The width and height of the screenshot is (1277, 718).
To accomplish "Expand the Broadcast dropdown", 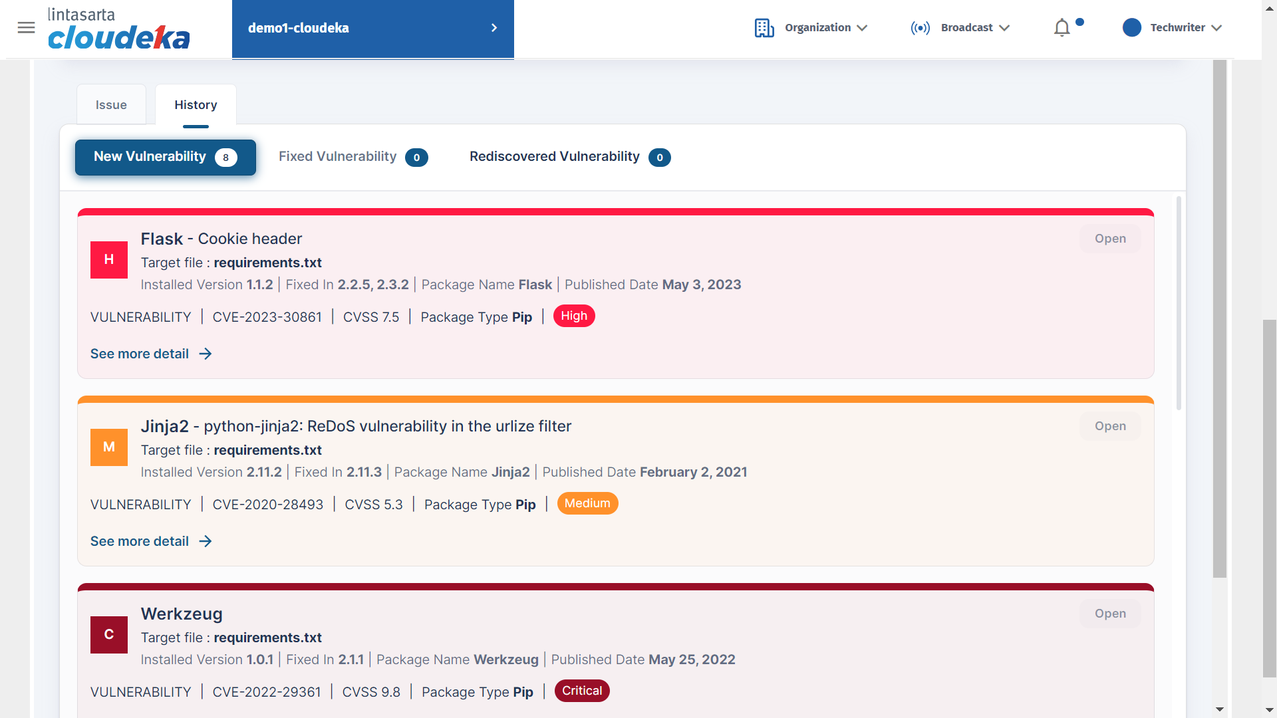I will click(x=1004, y=28).
